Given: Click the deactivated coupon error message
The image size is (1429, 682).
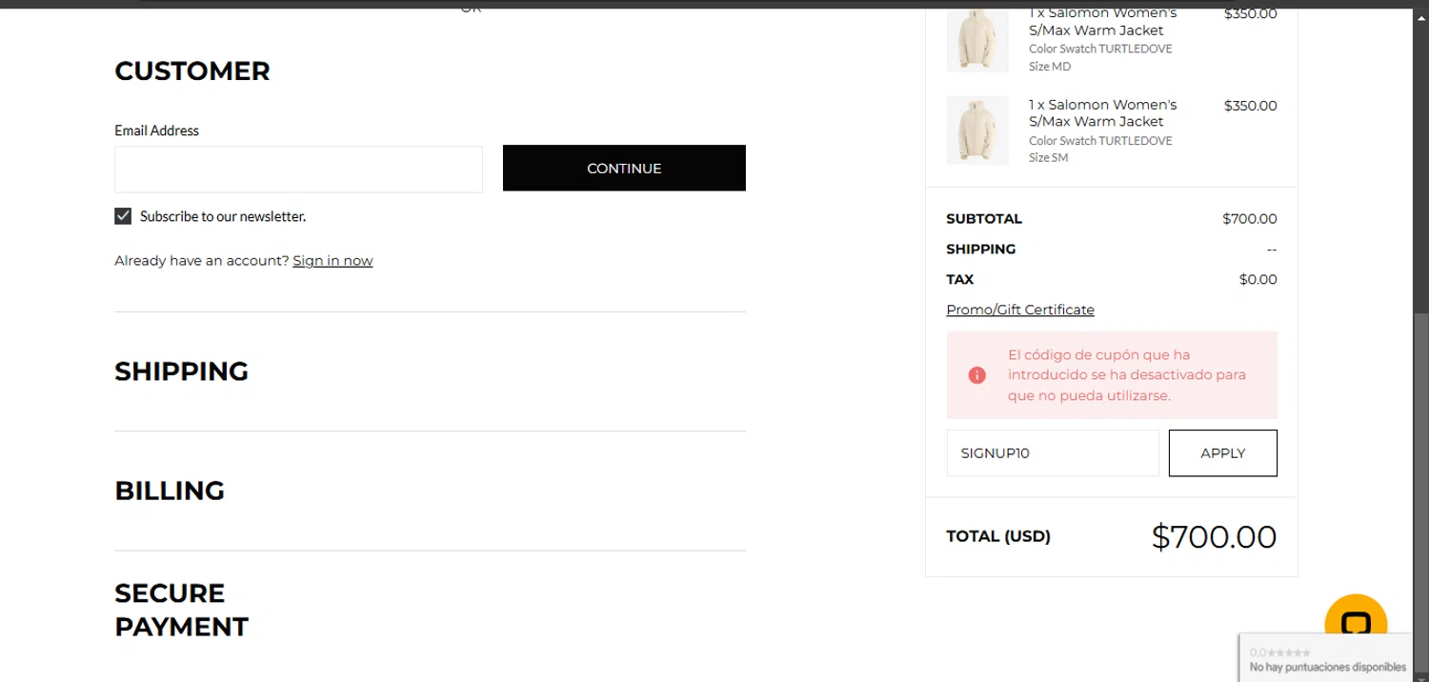Looking at the screenshot, I should tap(1126, 375).
